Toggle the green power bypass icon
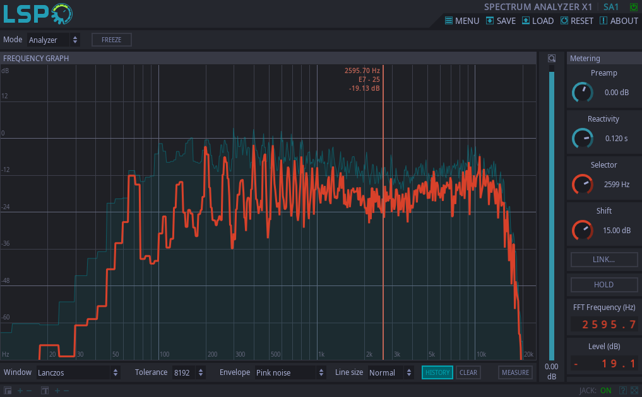Viewport: 642px width, 397px height. pyautogui.click(x=633, y=7)
